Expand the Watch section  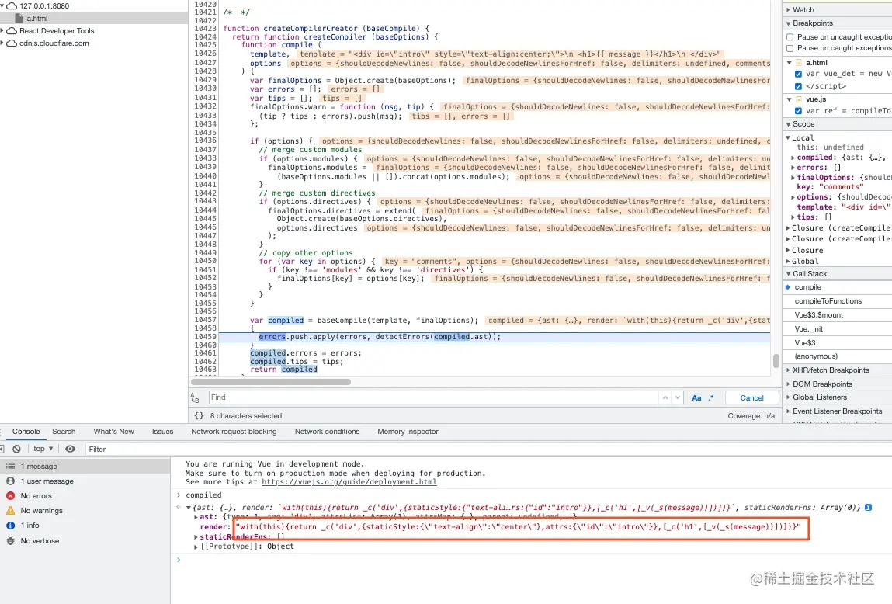click(x=789, y=9)
